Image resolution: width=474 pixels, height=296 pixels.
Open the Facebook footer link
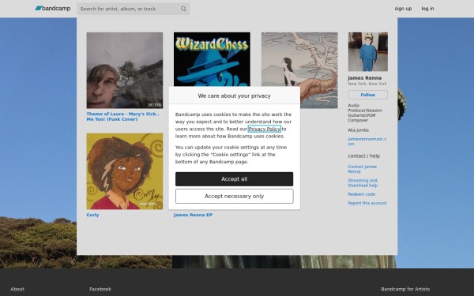tap(100, 289)
